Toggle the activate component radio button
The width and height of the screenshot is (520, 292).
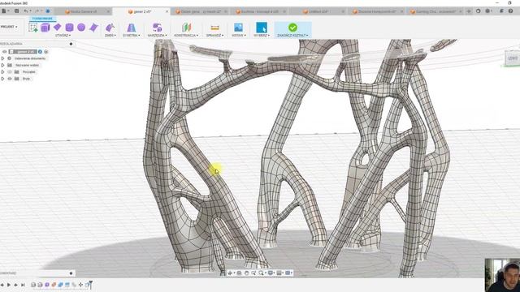point(46,52)
